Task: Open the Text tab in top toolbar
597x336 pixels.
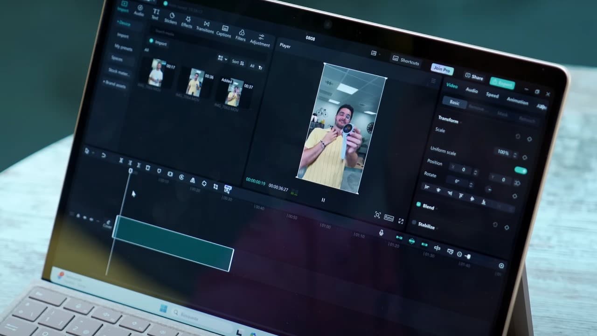Action: pyautogui.click(x=155, y=14)
